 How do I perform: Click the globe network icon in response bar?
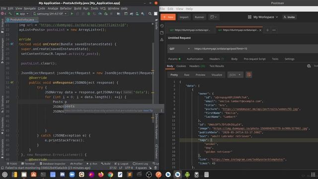(309, 66)
